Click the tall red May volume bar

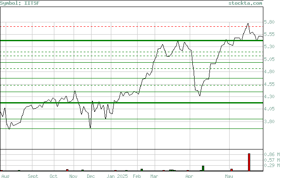[x=249, y=162]
